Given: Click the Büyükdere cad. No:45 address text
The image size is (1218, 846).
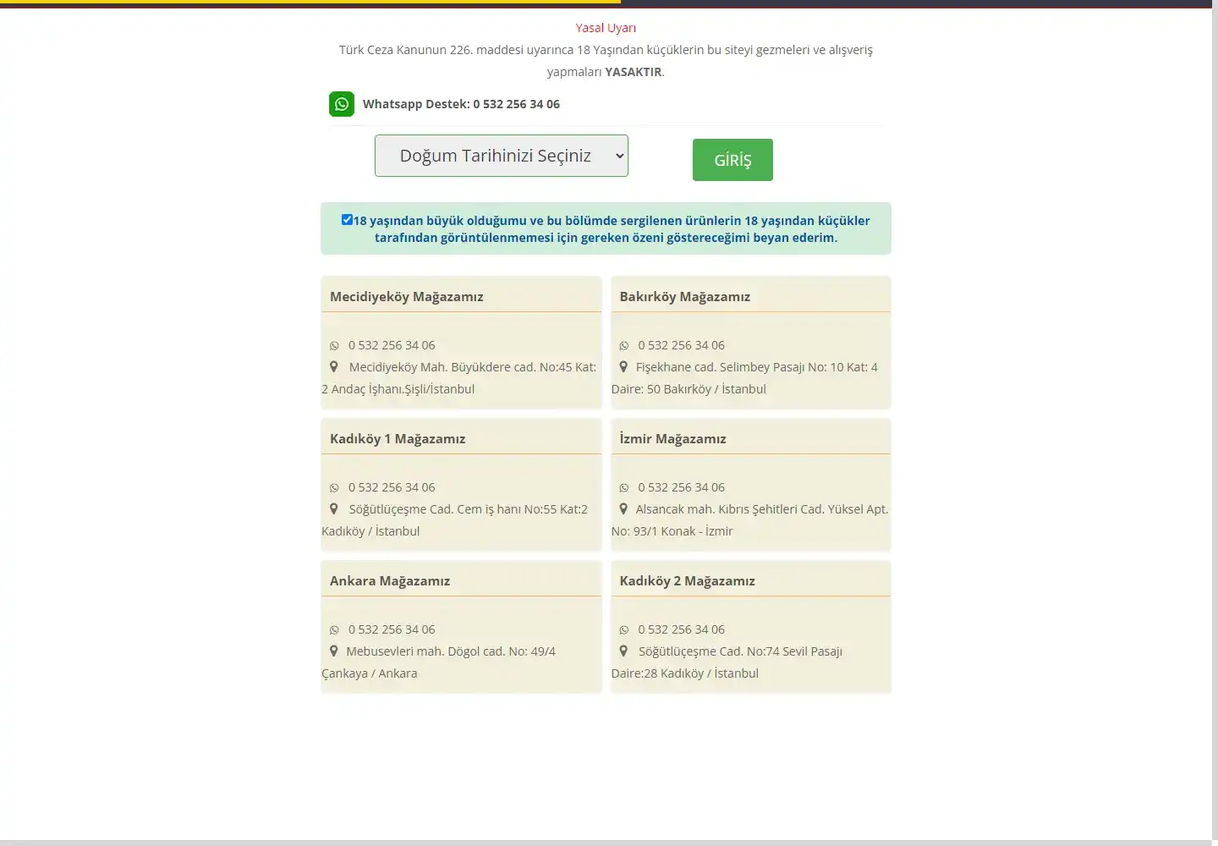Looking at the screenshot, I should click(459, 378).
